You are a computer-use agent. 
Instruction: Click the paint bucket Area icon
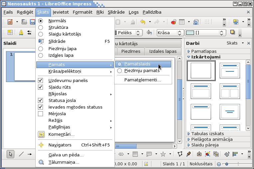(149, 33)
